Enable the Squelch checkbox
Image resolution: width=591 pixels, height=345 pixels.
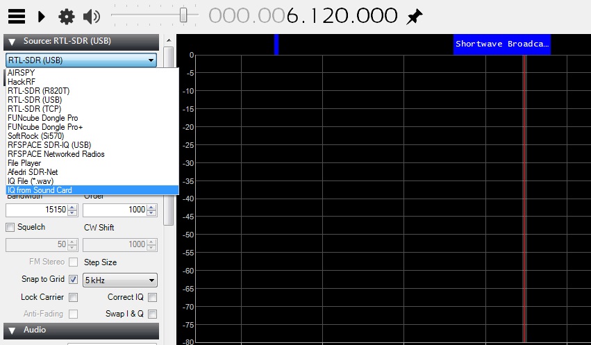click(x=10, y=227)
